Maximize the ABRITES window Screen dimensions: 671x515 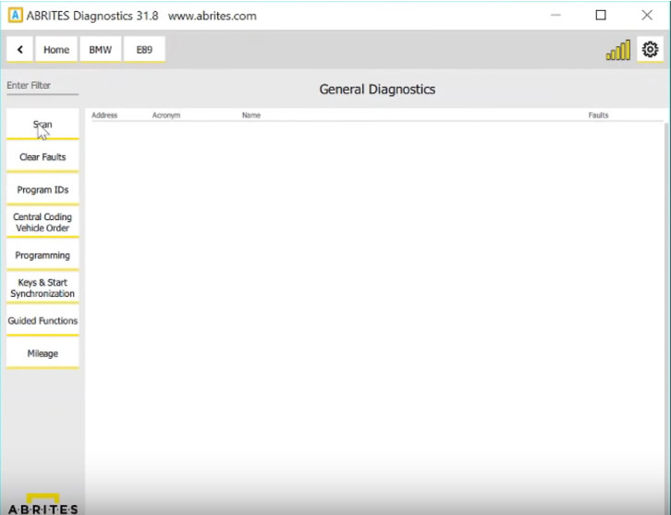[x=601, y=16]
